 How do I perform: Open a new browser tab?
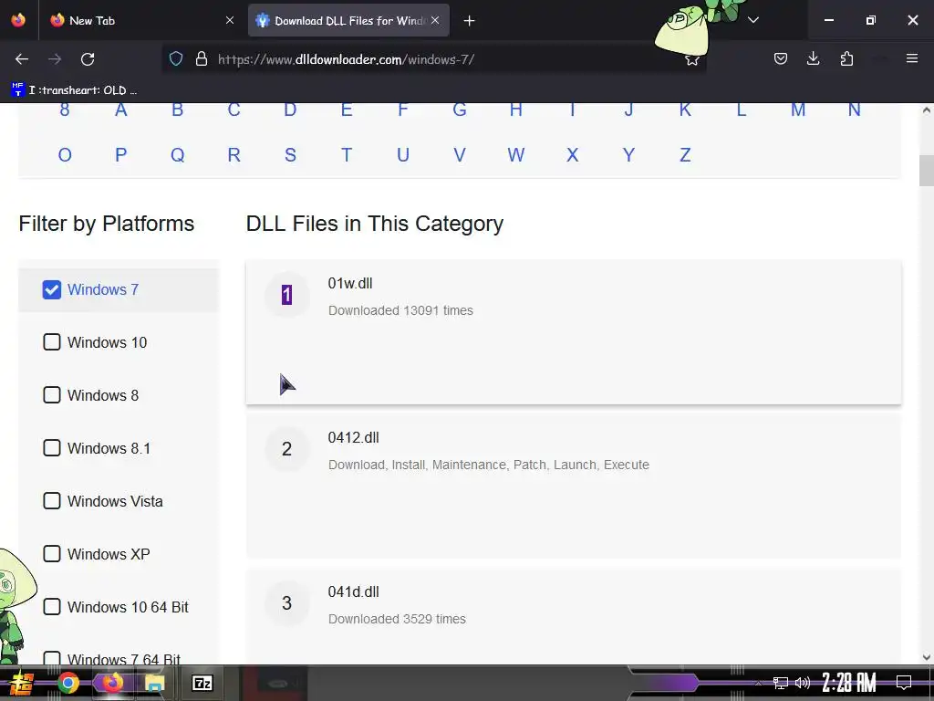click(x=470, y=21)
